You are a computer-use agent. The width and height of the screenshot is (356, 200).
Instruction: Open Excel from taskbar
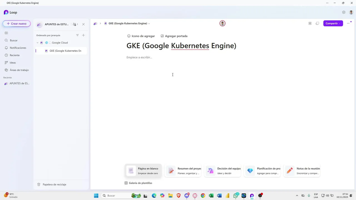pyautogui.click(x=211, y=196)
